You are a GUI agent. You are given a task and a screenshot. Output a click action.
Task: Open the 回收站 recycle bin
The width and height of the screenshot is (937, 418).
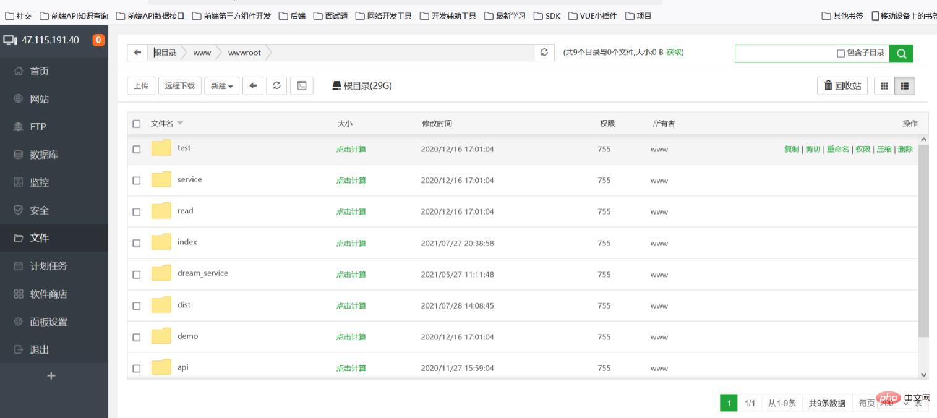point(842,86)
